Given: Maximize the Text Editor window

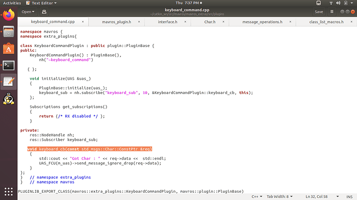Looking at the screenshot, I should tap(348, 11).
